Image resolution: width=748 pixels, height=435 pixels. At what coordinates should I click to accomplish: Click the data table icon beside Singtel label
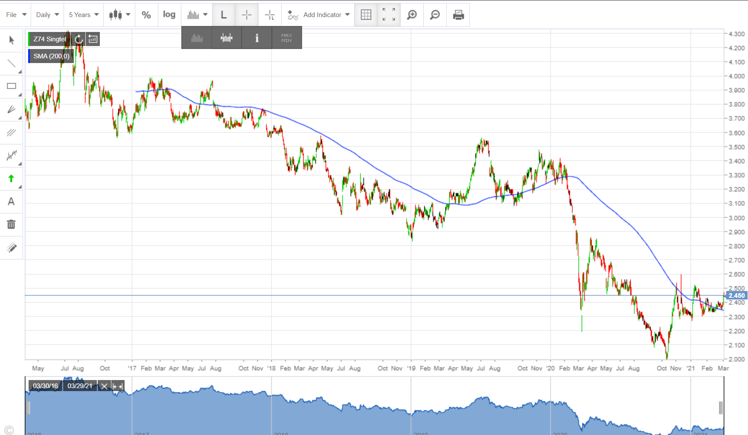tap(93, 39)
